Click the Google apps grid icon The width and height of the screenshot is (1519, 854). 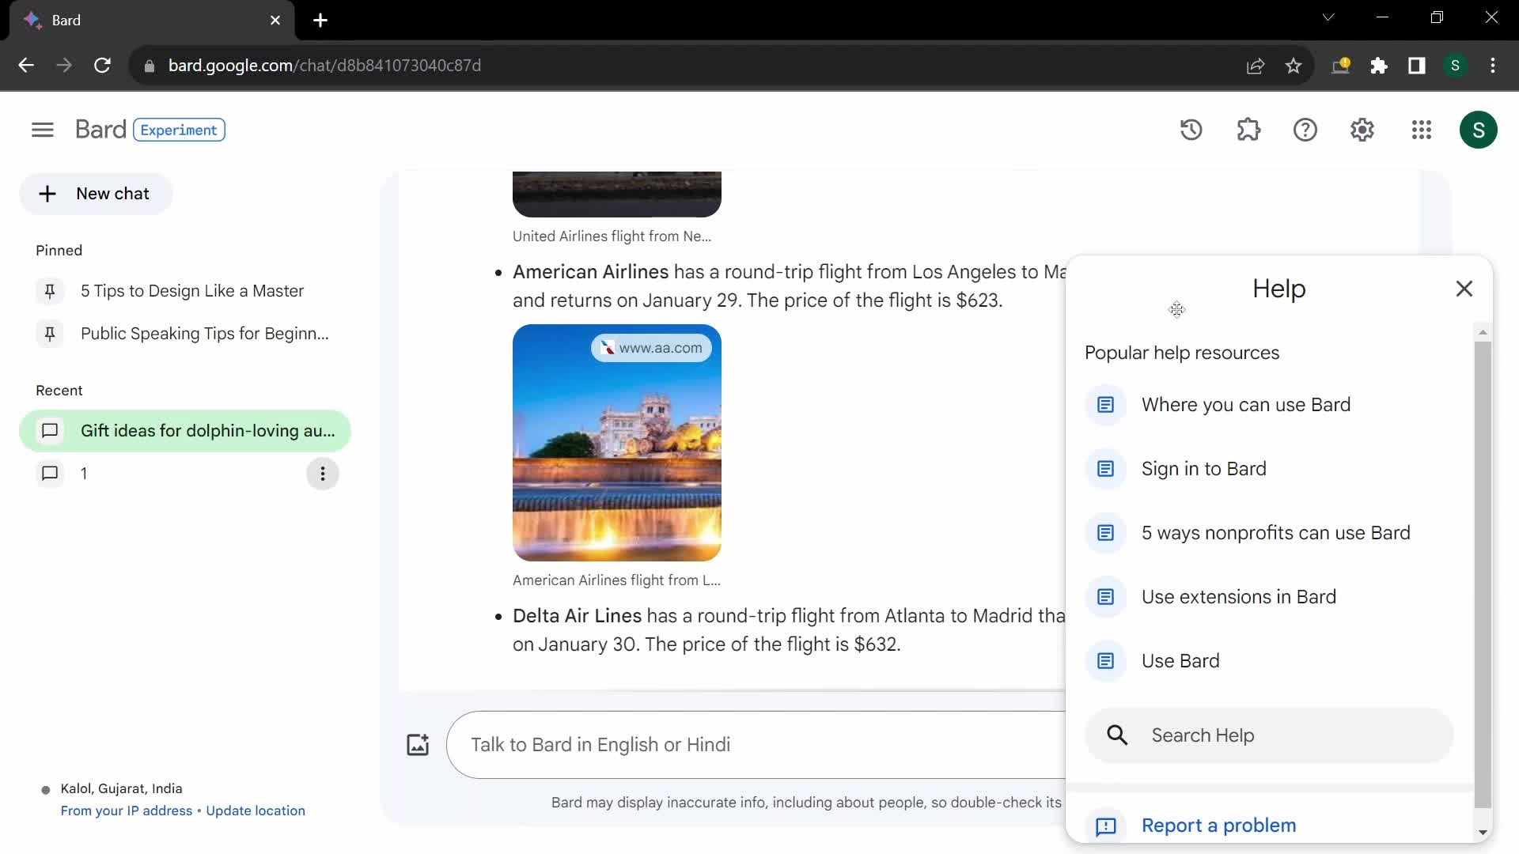click(1421, 130)
